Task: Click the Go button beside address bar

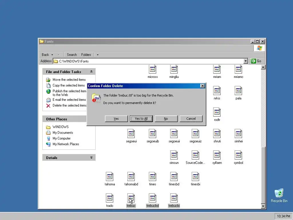Action: click(x=256, y=61)
